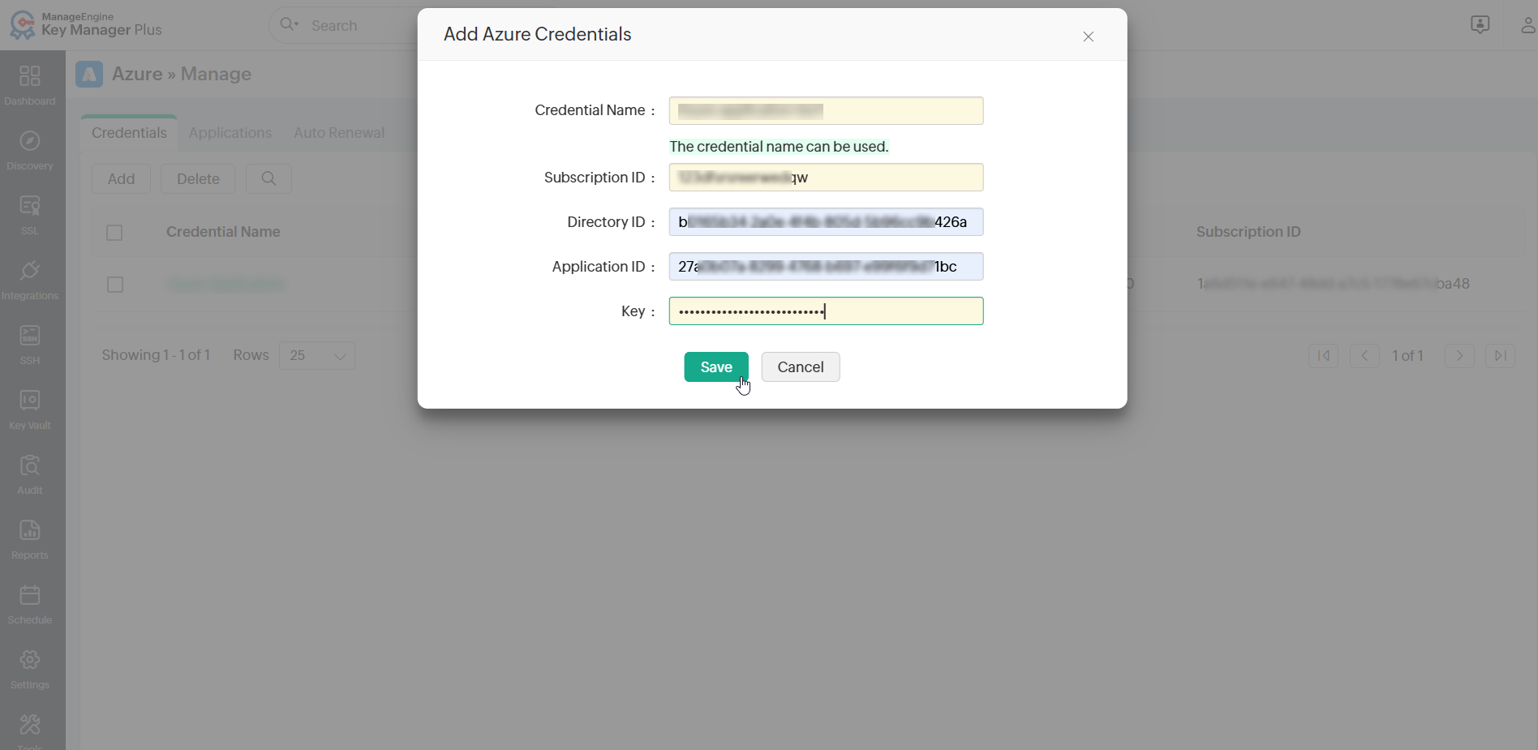Image resolution: width=1538 pixels, height=750 pixels.
Task: Cancel the Add Azure Credentials dialog
Action: click(800, 367)
